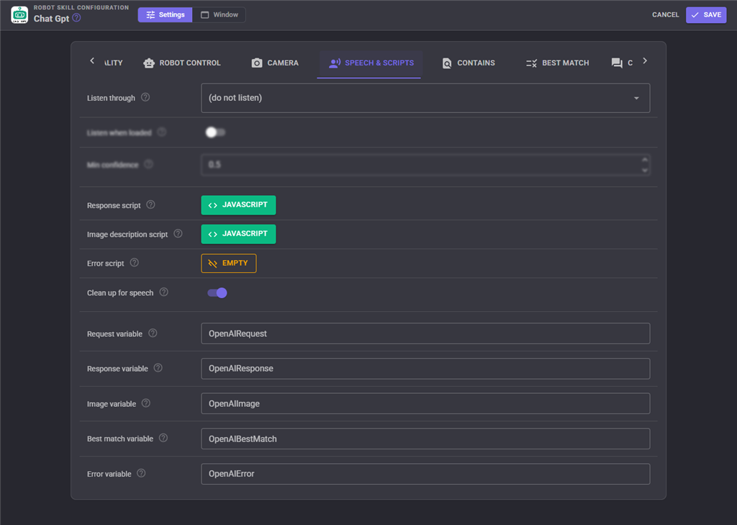This screenshot has height=525, width=737.
Task: Click the Request variable field OpenAIRequest
Action: 425,333
